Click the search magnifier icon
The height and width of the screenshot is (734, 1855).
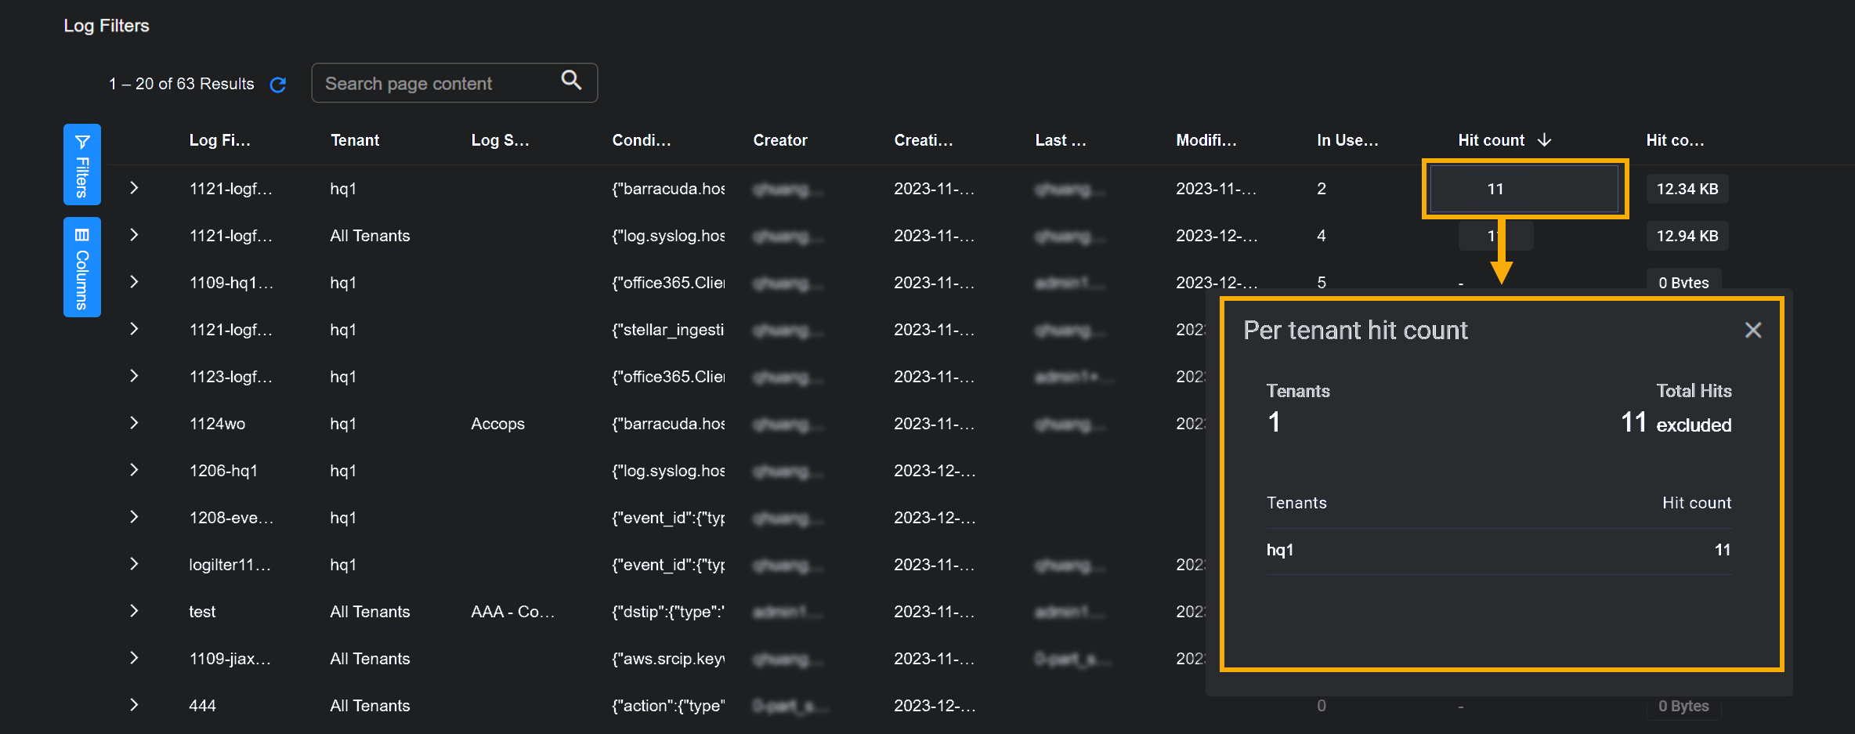(571, 80)
